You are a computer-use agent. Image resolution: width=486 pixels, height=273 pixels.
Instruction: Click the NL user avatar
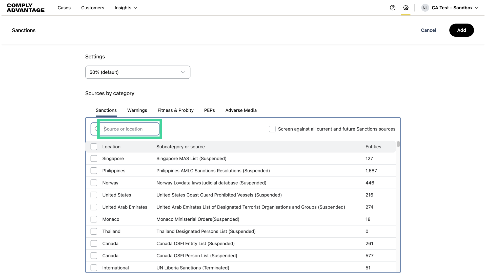pyautogui.click(x=425, y=8)
